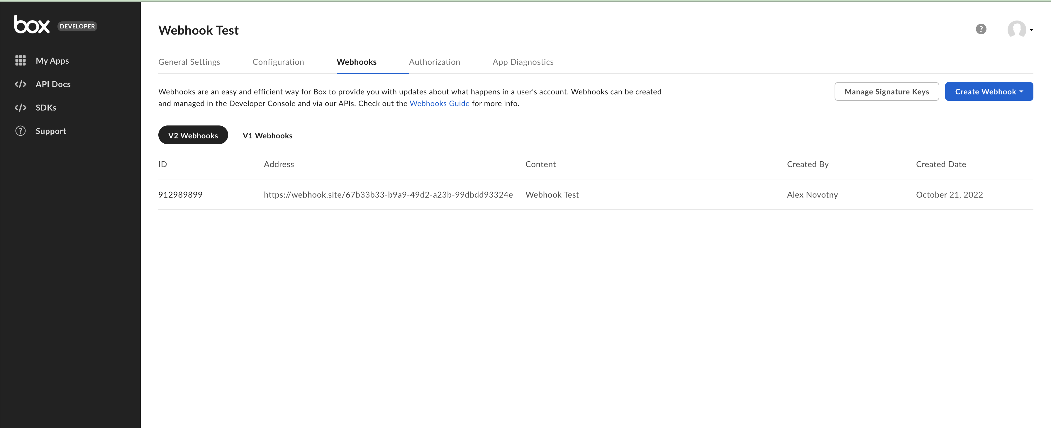This screenshot has width=1051, height=428.
Task: Toggle to the Authorization tab
Action: (435, 62)
